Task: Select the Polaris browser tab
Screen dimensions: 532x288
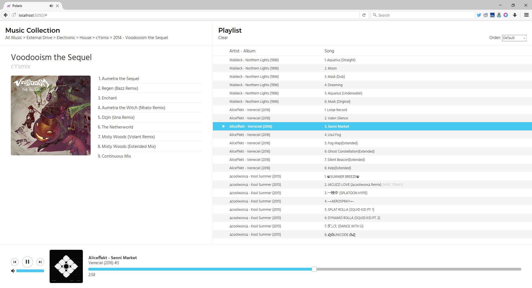Action: [x=33, y=6]
